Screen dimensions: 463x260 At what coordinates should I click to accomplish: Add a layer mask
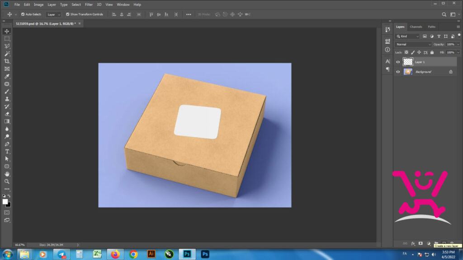(420, 243)
